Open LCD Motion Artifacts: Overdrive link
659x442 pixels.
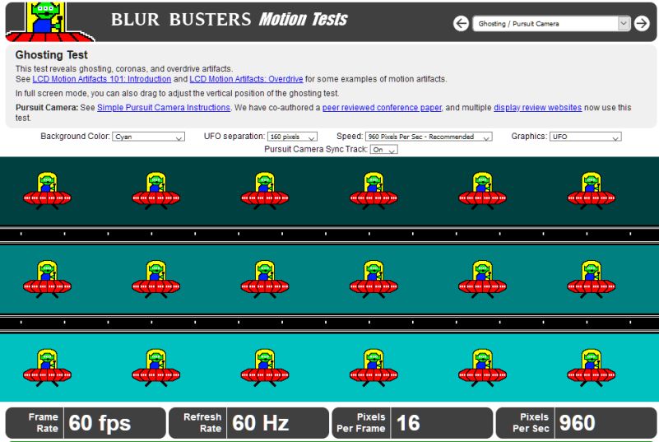pos(247,79)
